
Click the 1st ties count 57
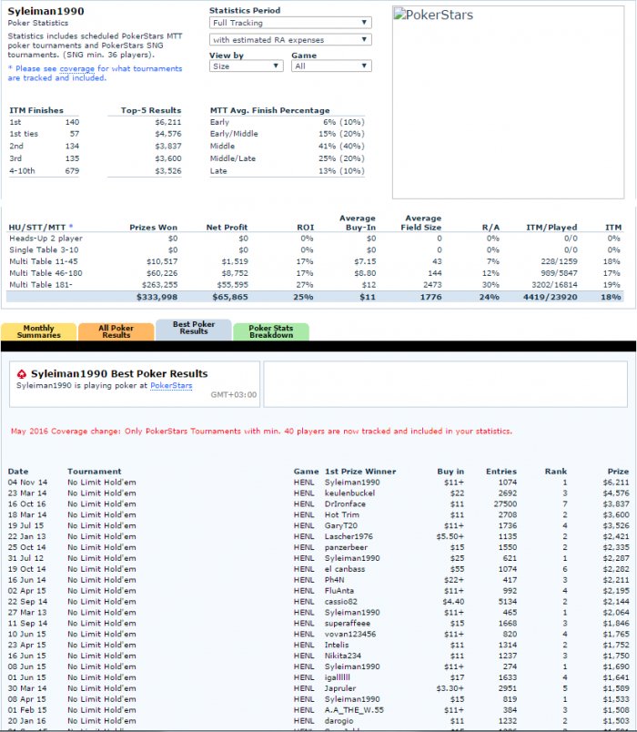click(x=75, y=134)
